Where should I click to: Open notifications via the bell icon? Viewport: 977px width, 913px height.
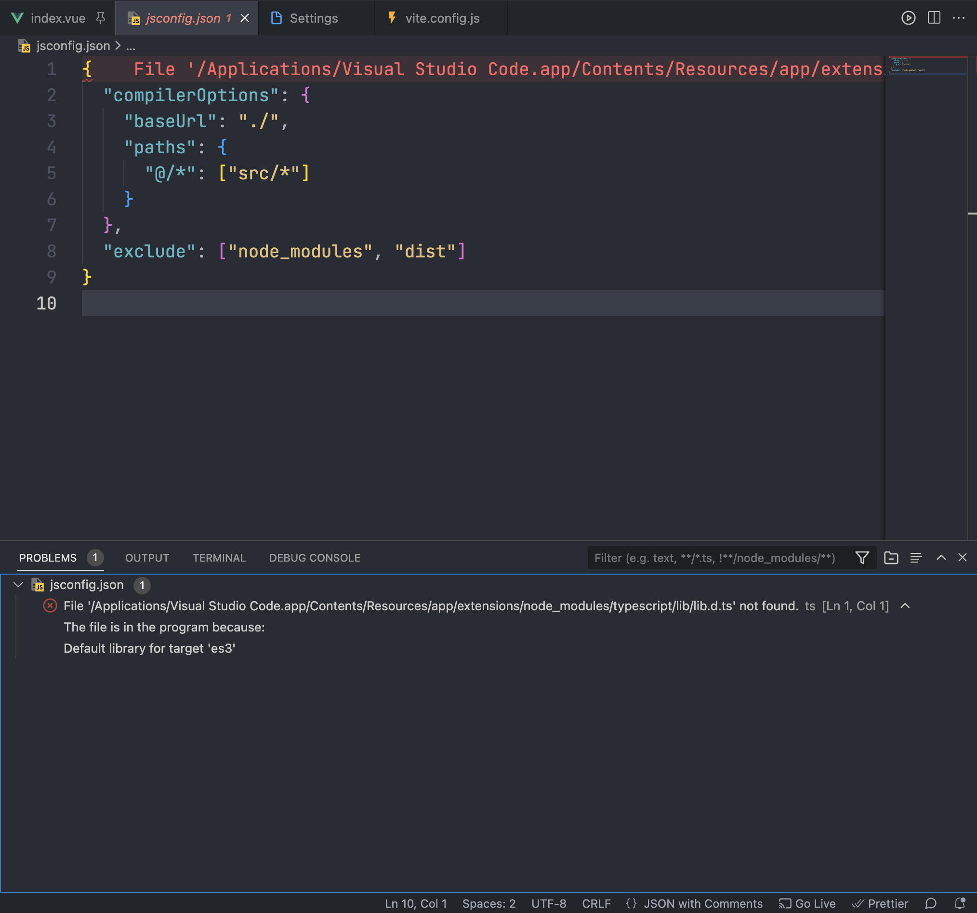click(x=960, y=903)
